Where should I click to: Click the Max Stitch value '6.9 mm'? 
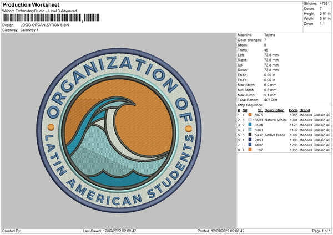tap(270, 85)
